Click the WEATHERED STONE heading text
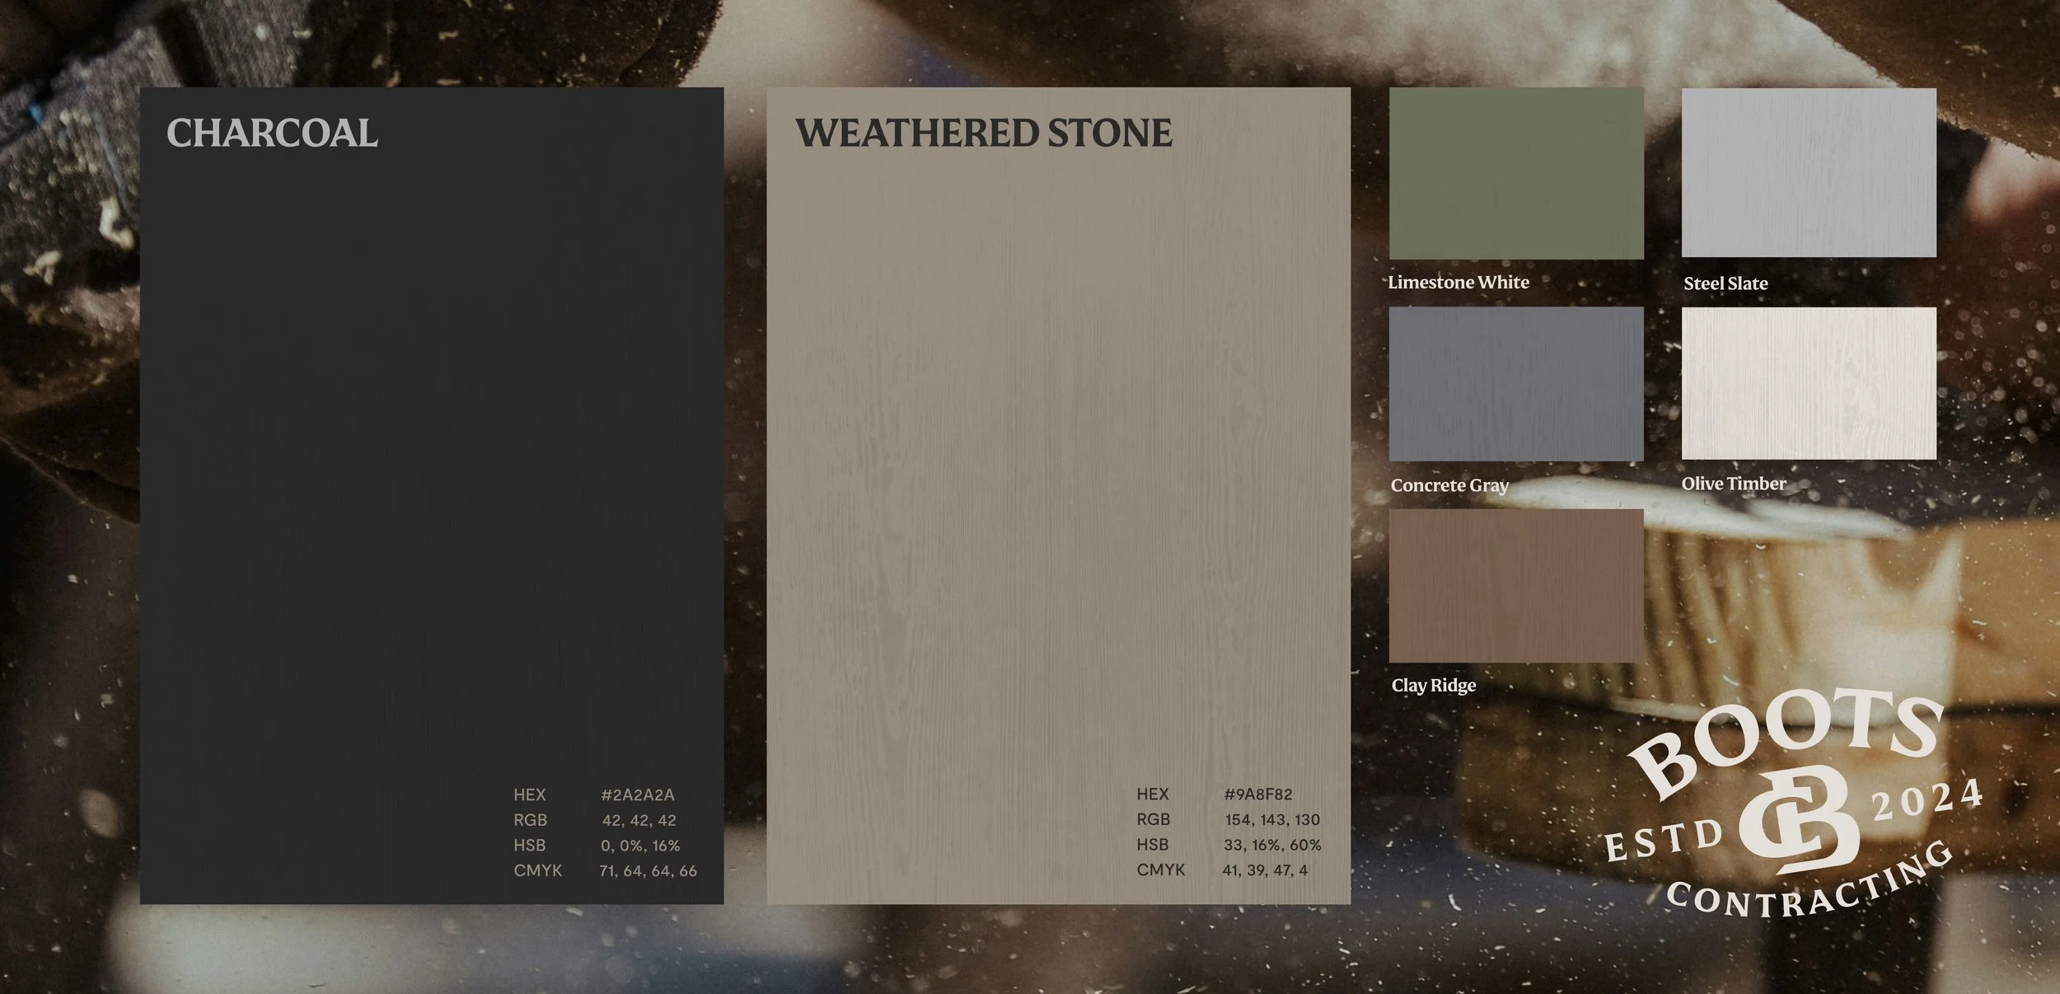 click(x=983, y=134)
